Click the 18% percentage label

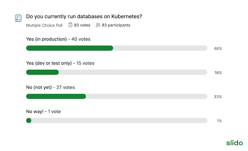tap(218, 73)
